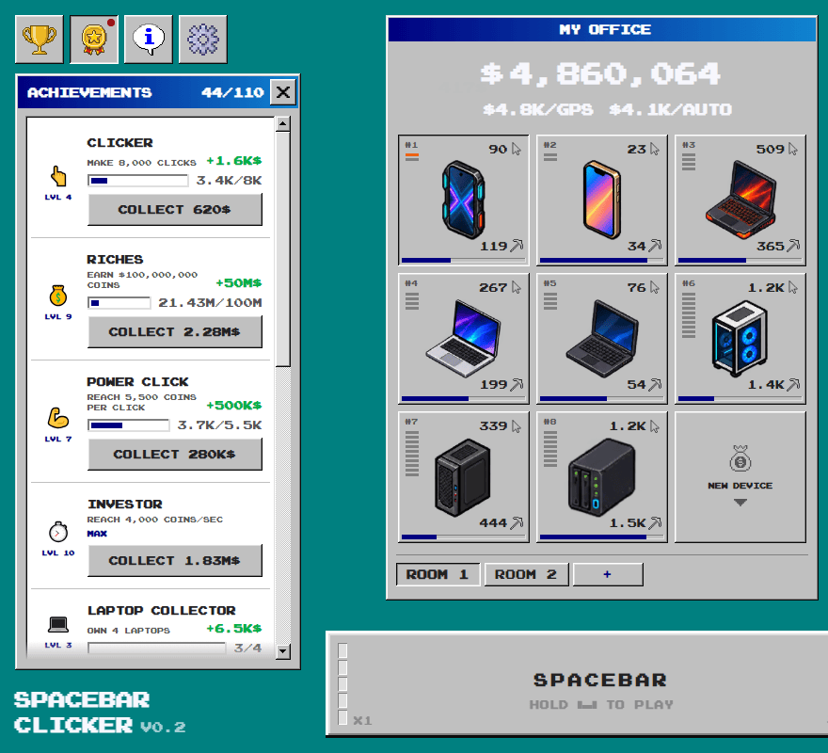828x753 pixels.
Task: Open the settings gear icon
Action: coord(203,40)
